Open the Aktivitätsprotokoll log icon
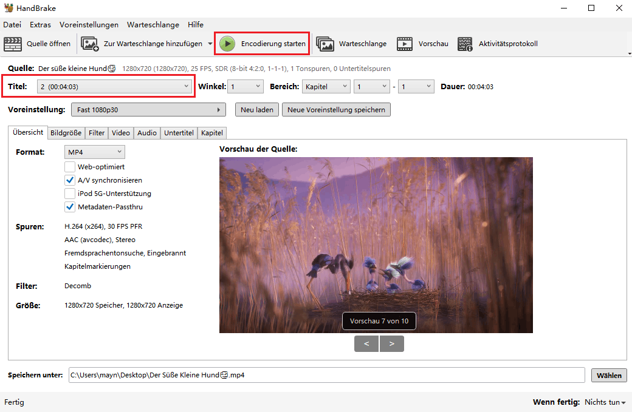 pyautogui.click(x=465, y=44)
